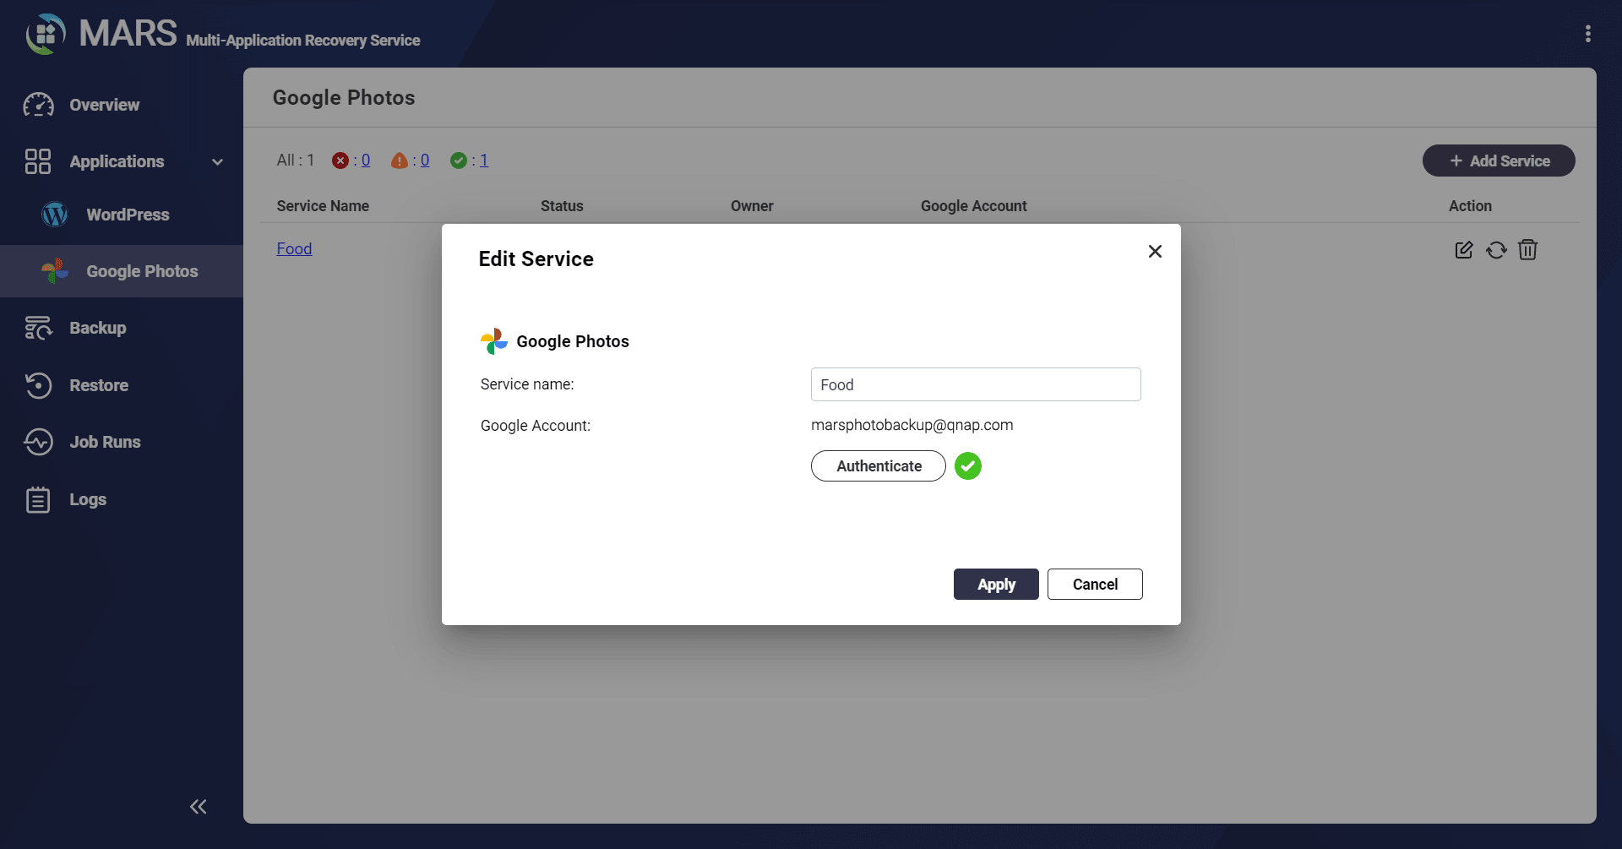Click the MARS logo icon
Viewport: 1622px width, 849px height.
(x=46, y=34)
